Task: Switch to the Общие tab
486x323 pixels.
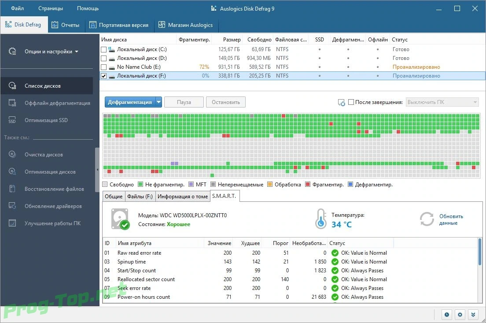Action: pos(114,197)
